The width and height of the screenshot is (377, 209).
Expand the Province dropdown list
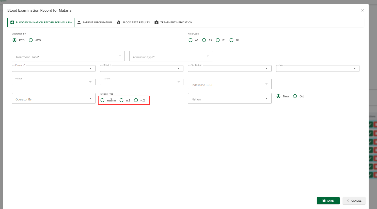54,68
